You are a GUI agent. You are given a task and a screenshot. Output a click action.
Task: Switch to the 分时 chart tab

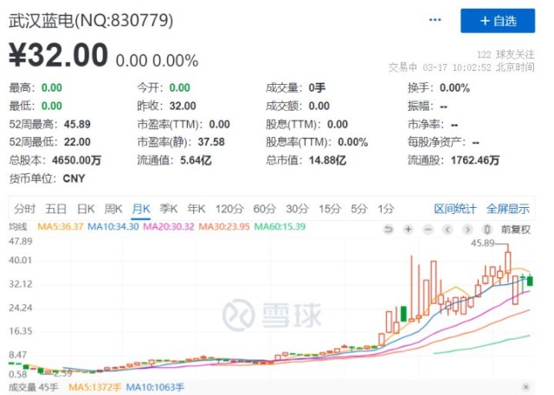pos(25,209)
